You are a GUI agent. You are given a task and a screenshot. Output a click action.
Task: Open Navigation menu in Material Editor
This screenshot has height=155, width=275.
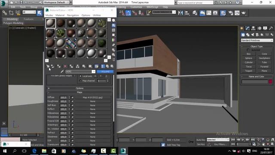click(x=73, y=15)
